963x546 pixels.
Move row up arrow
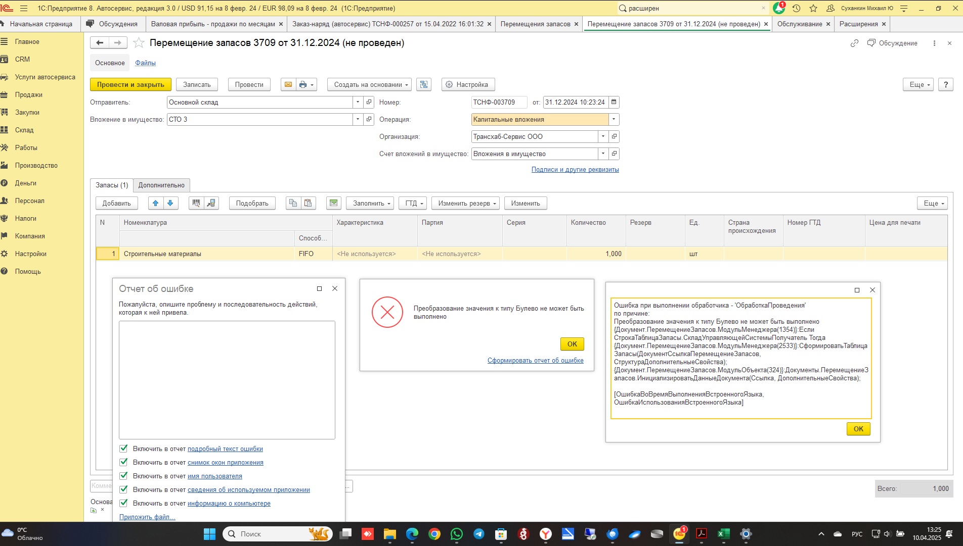coord(156,203)
